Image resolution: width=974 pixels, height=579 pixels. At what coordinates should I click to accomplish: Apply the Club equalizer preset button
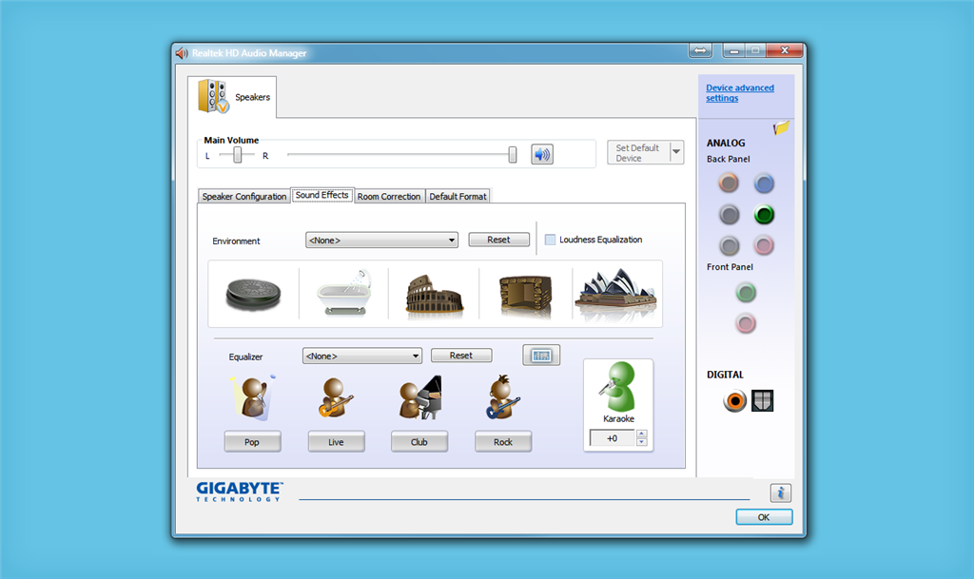pyautogui.click(x=419, y=442)
